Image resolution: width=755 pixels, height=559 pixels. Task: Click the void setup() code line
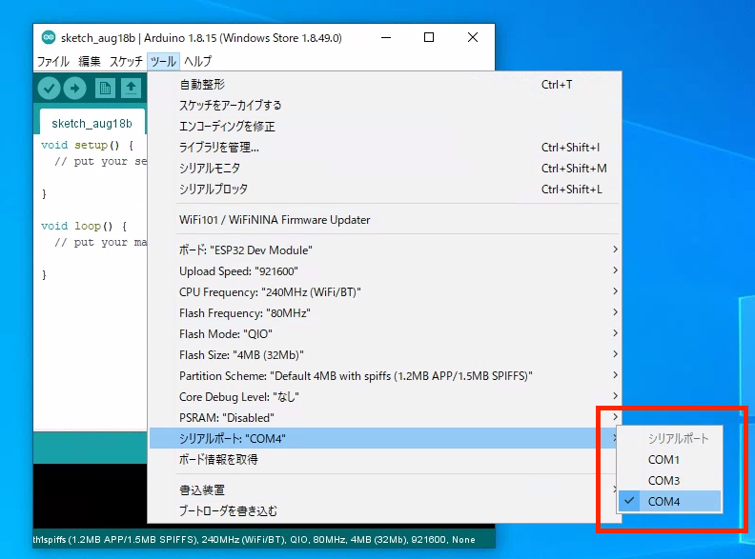(x=87, y=145)
